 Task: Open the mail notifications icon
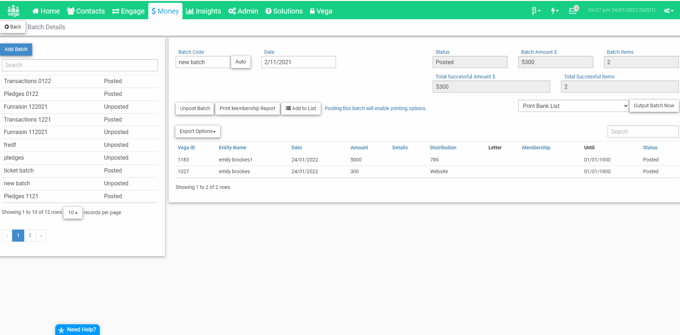tap(574, 10)
